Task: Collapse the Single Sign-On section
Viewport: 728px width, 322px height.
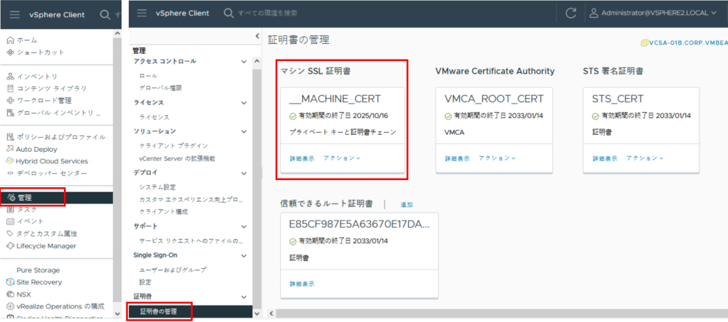Action: click(x=244, y=255)
